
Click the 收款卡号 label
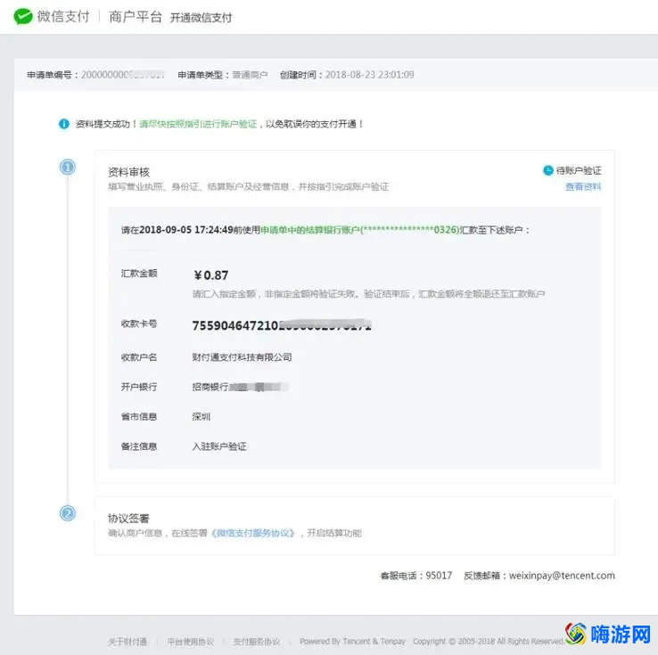point(139,323)
